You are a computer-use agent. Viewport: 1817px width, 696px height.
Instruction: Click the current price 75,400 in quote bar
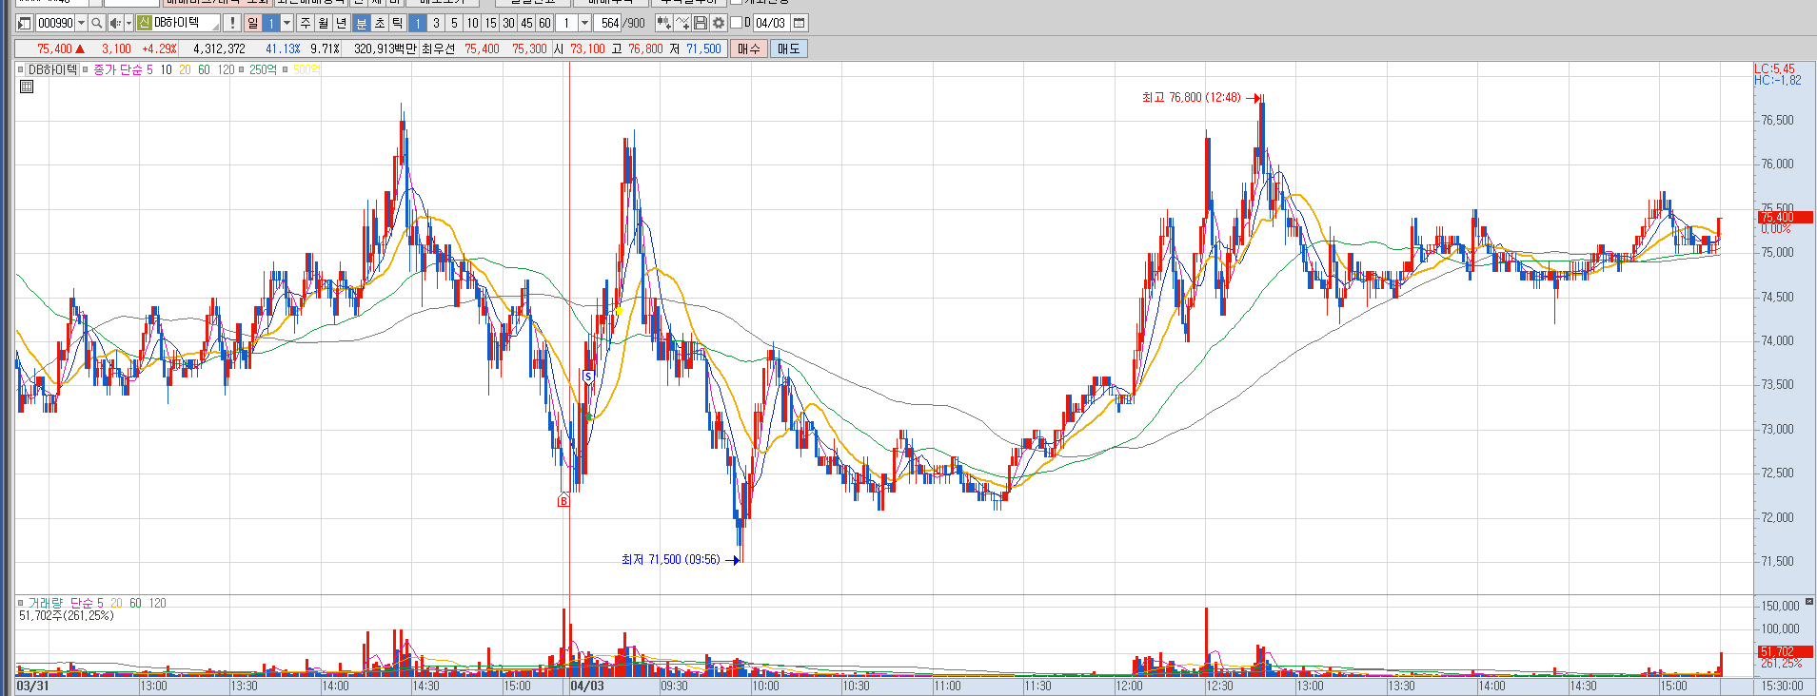[54, 48]
